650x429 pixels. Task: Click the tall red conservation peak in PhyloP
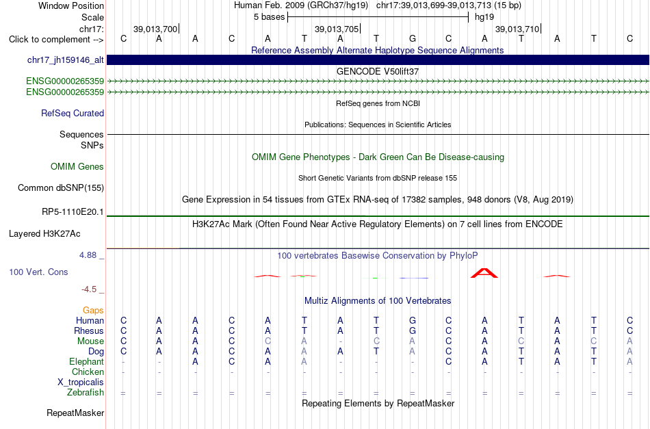pos(484,273)
